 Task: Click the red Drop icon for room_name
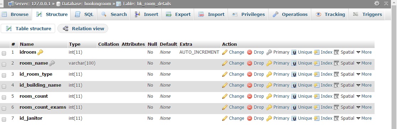click(x=249, y=63)
